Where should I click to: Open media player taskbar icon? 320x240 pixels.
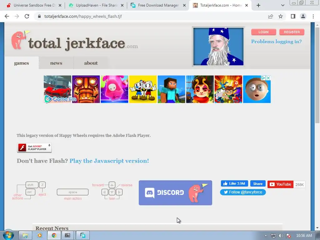click(40, 235)
